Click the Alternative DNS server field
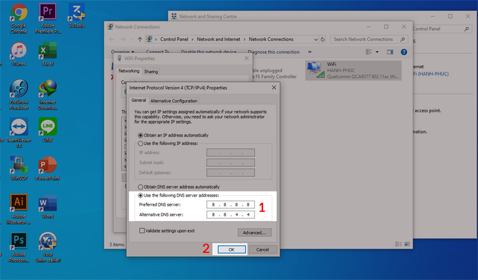Image resolution: width=478 pixels, height=280 pixels. click(231, 215)
